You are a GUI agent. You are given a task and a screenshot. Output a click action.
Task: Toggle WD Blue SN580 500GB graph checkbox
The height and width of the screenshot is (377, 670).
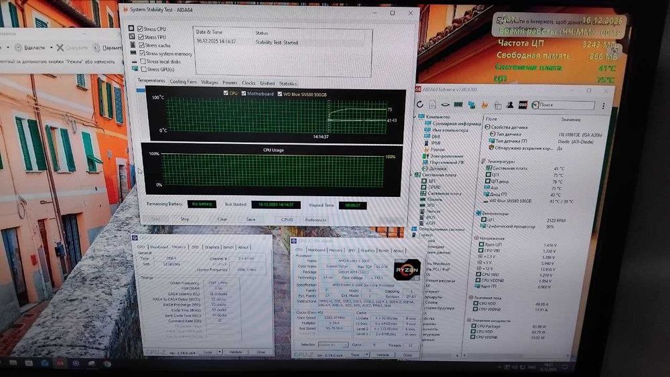[x=280, y=94]
